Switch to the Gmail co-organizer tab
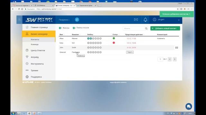This screenshot has width=206, height=115. click(x=22, y=5)
